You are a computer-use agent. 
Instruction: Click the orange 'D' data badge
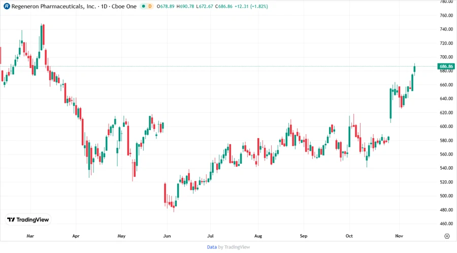click(150, 6)
